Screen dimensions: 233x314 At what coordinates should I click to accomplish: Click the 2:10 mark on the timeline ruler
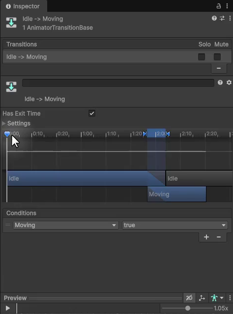(186, 134)
